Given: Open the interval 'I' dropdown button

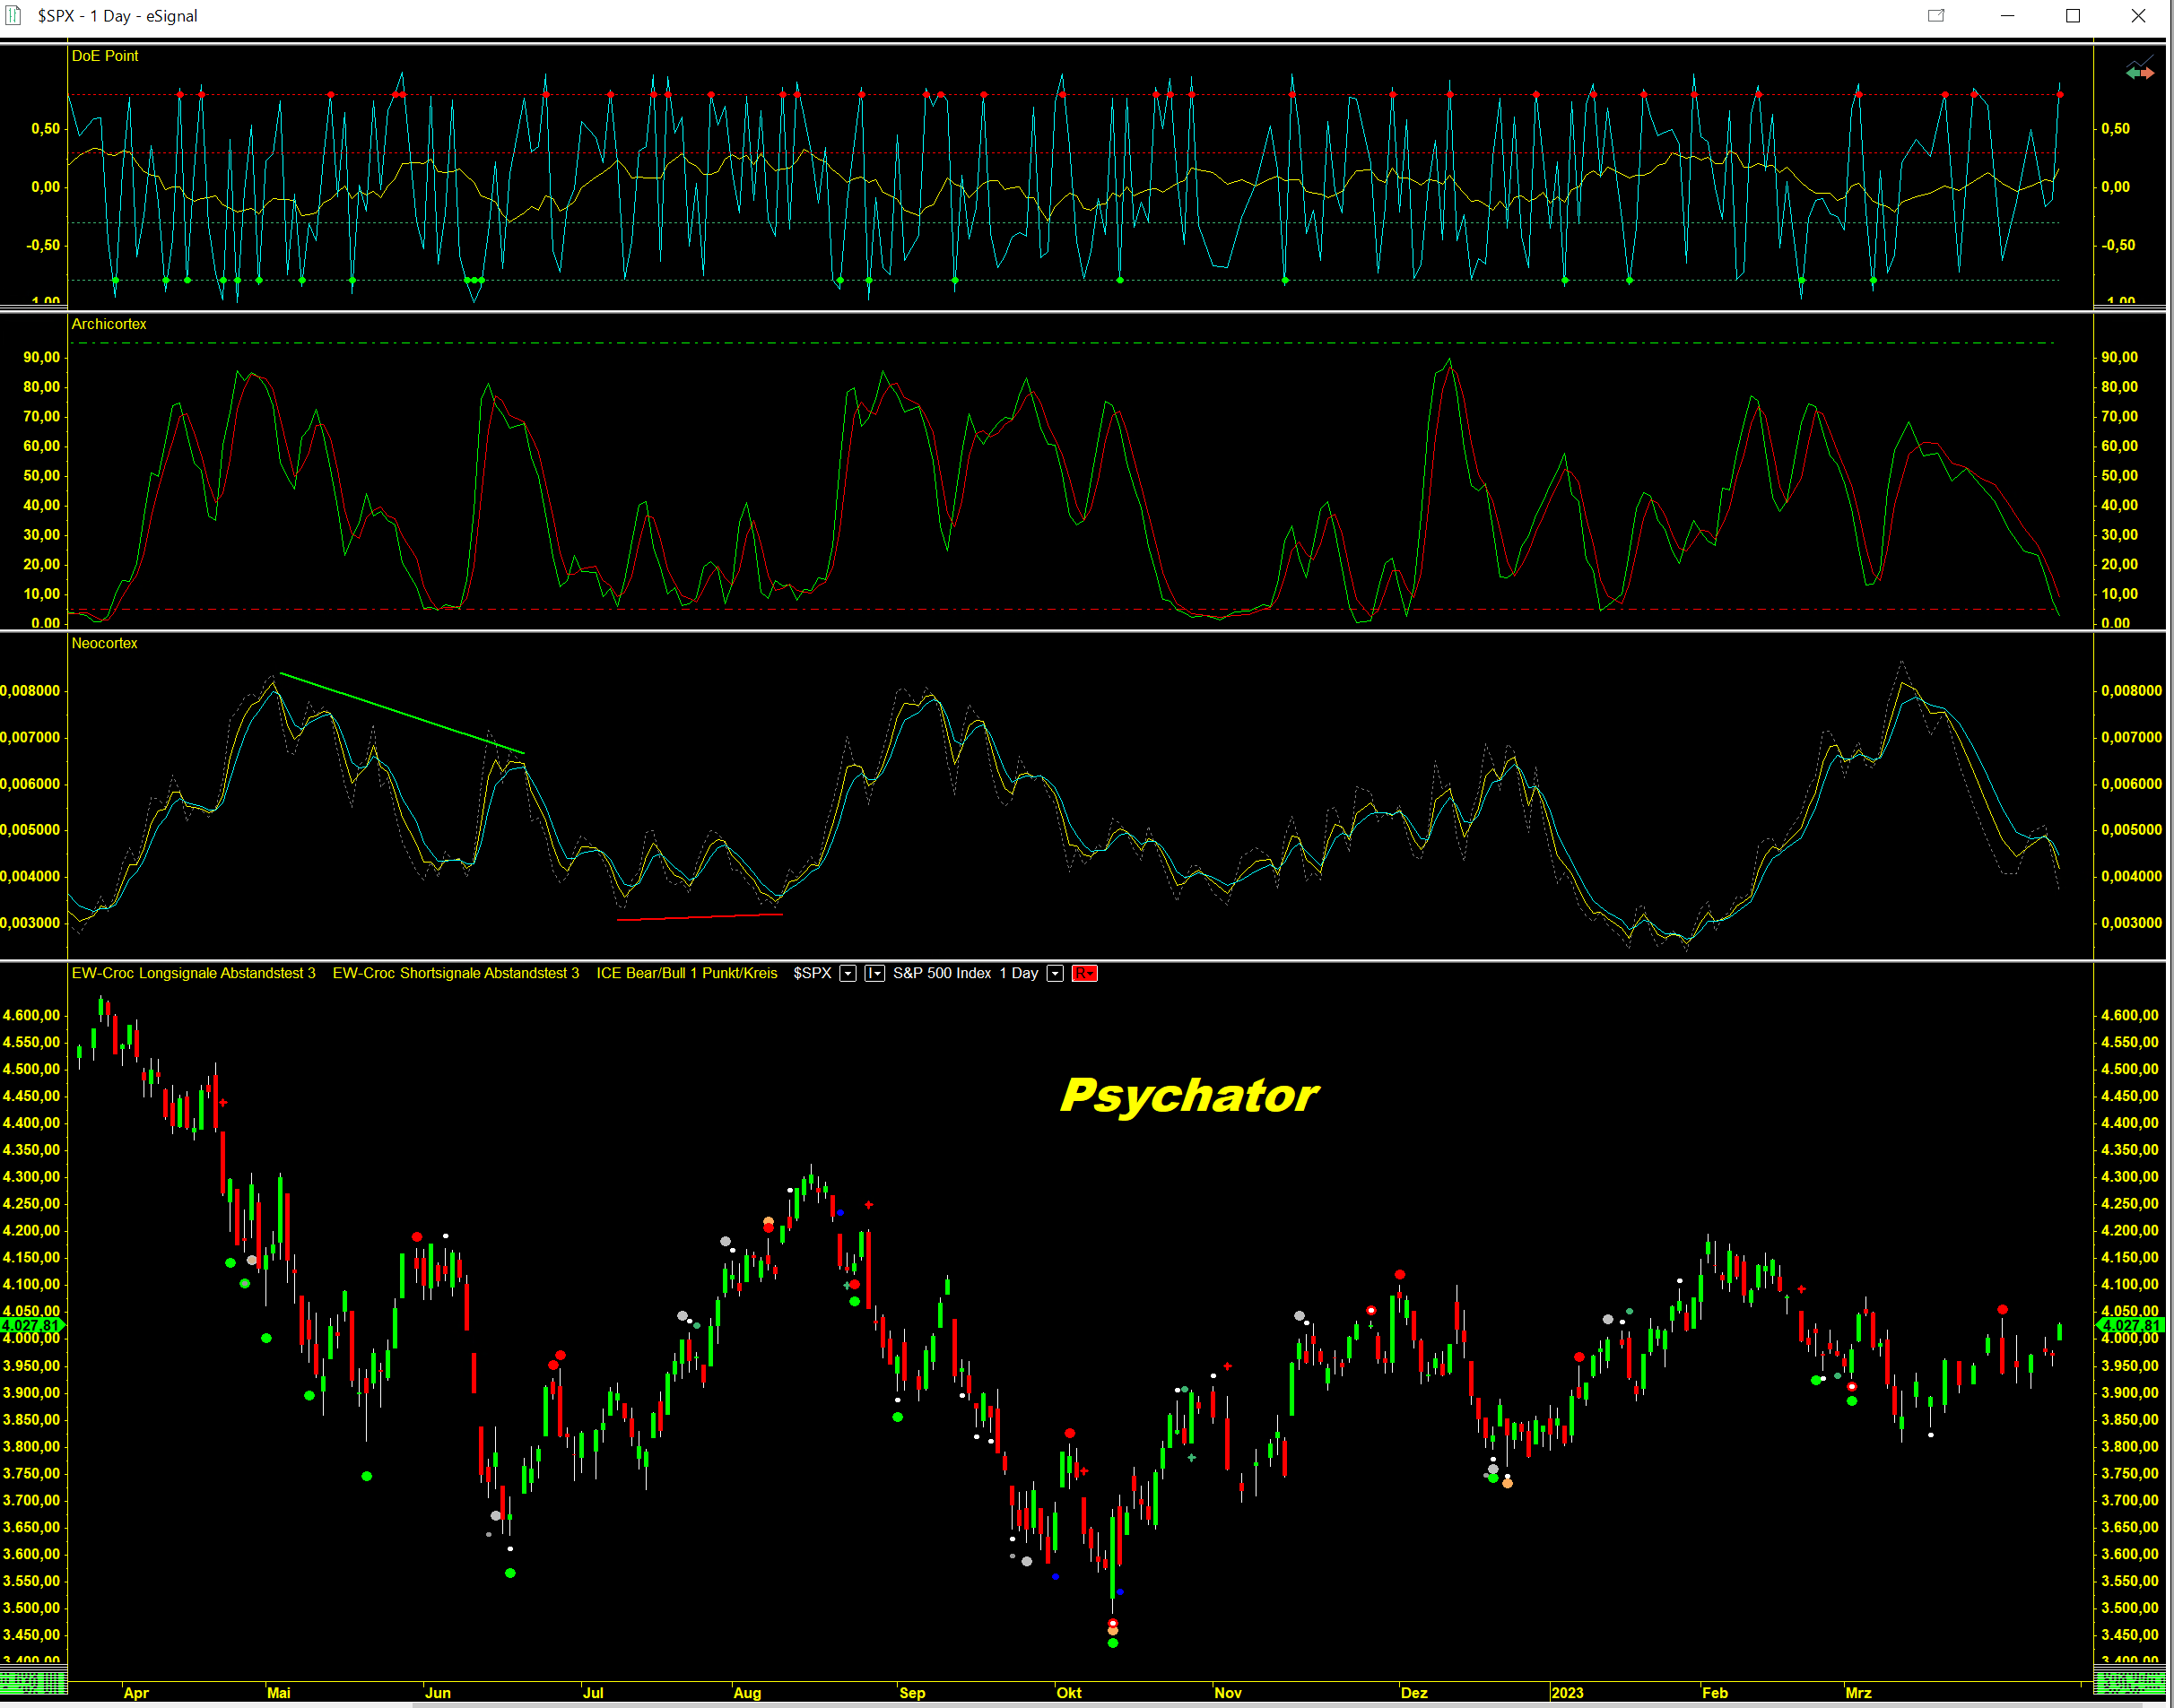Looking at the screenshot, I should point(874,974).
